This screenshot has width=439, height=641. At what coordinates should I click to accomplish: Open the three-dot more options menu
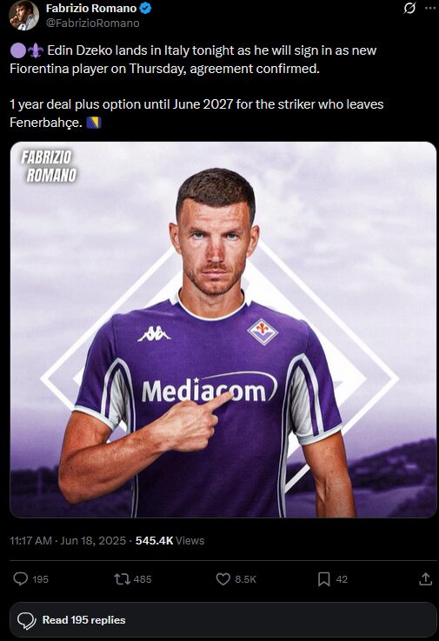click(x=430, y=8)
